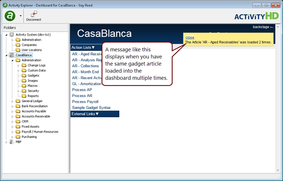Expand the External Links section header
283x181 pixels.
pos(95,114)
